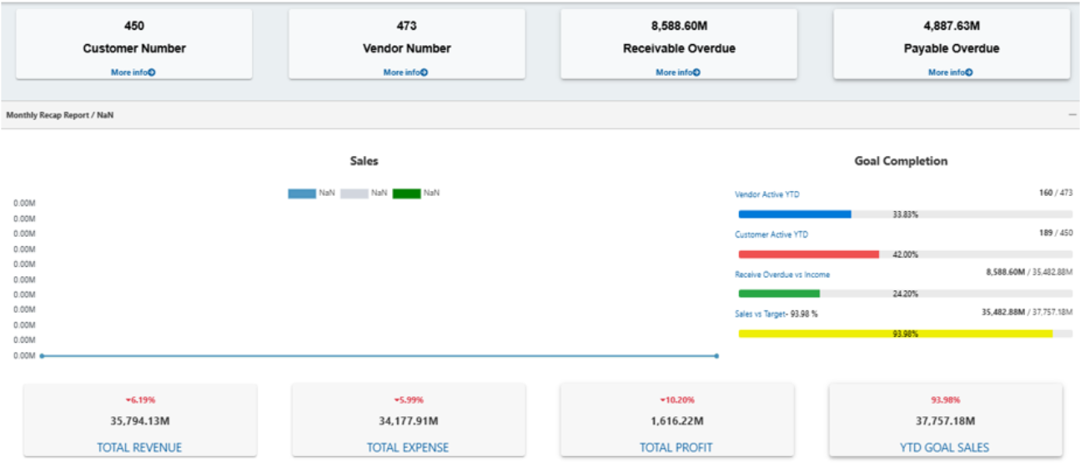Open More info link for Payable Overdue
This screenshot has width=1080, height=467.
[x=950, y=73]
